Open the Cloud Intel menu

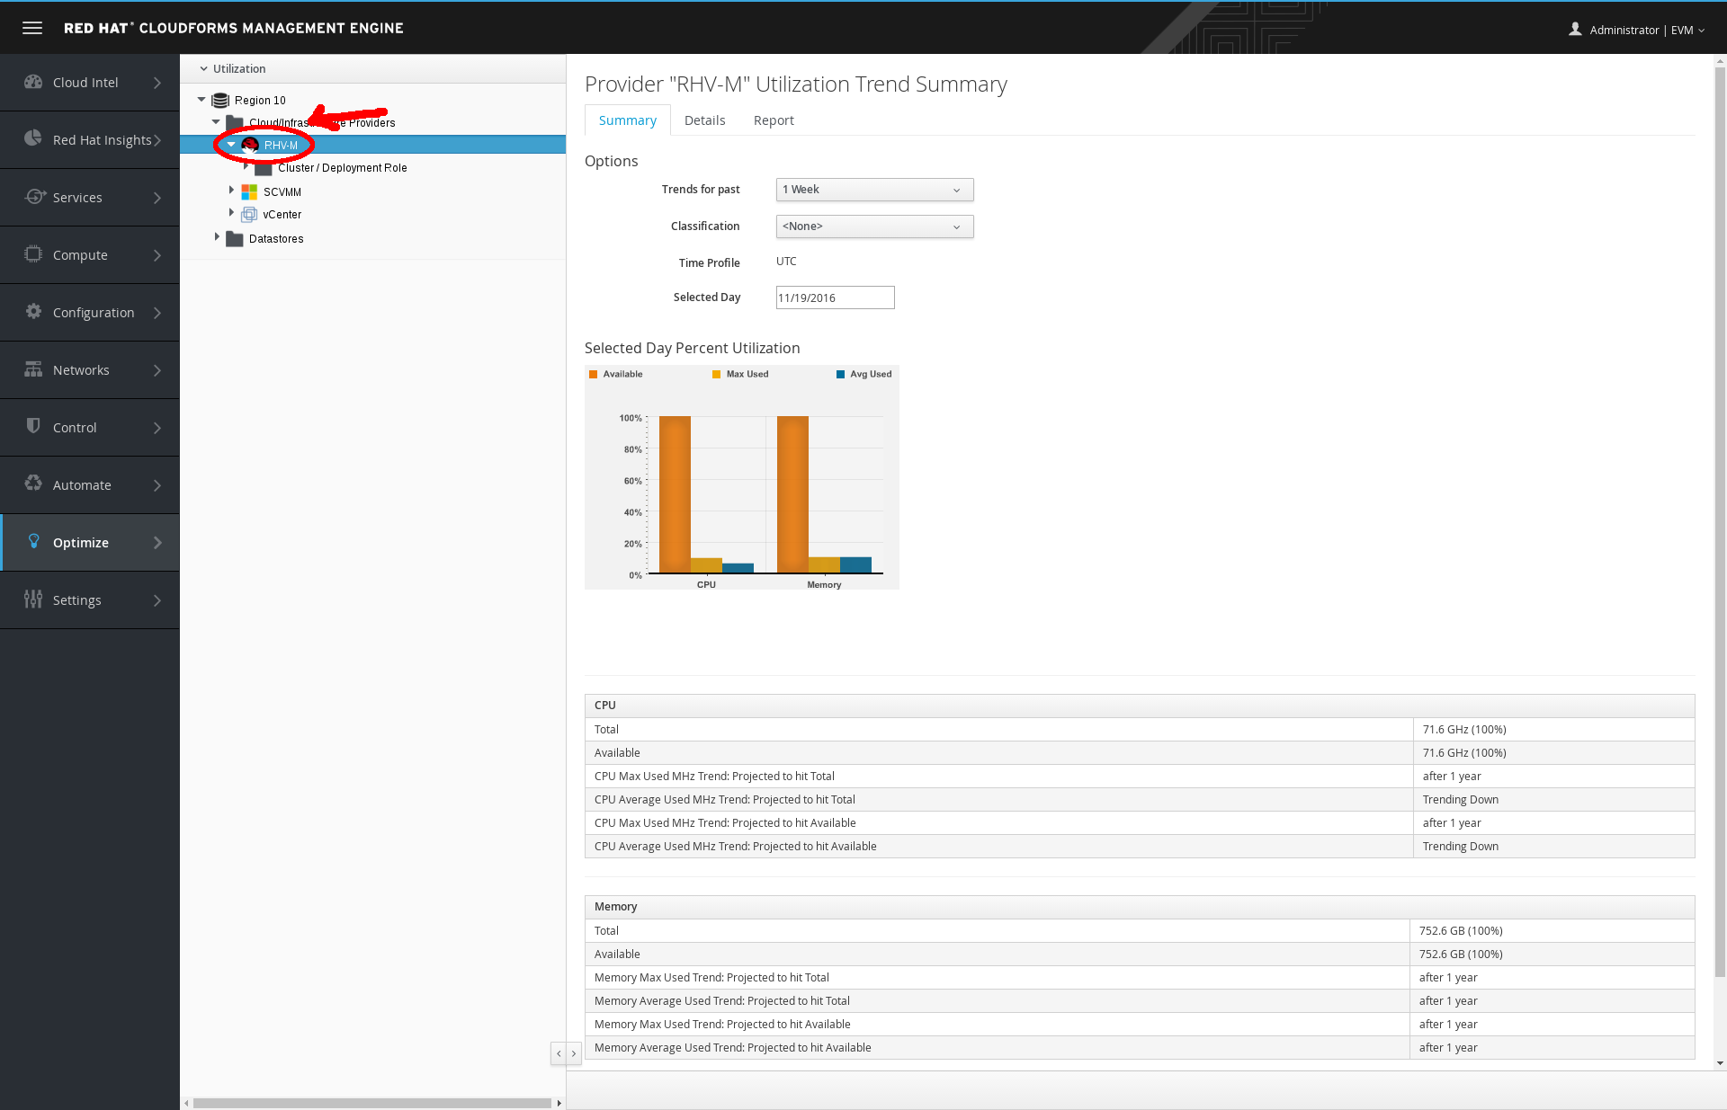(90, 82)
